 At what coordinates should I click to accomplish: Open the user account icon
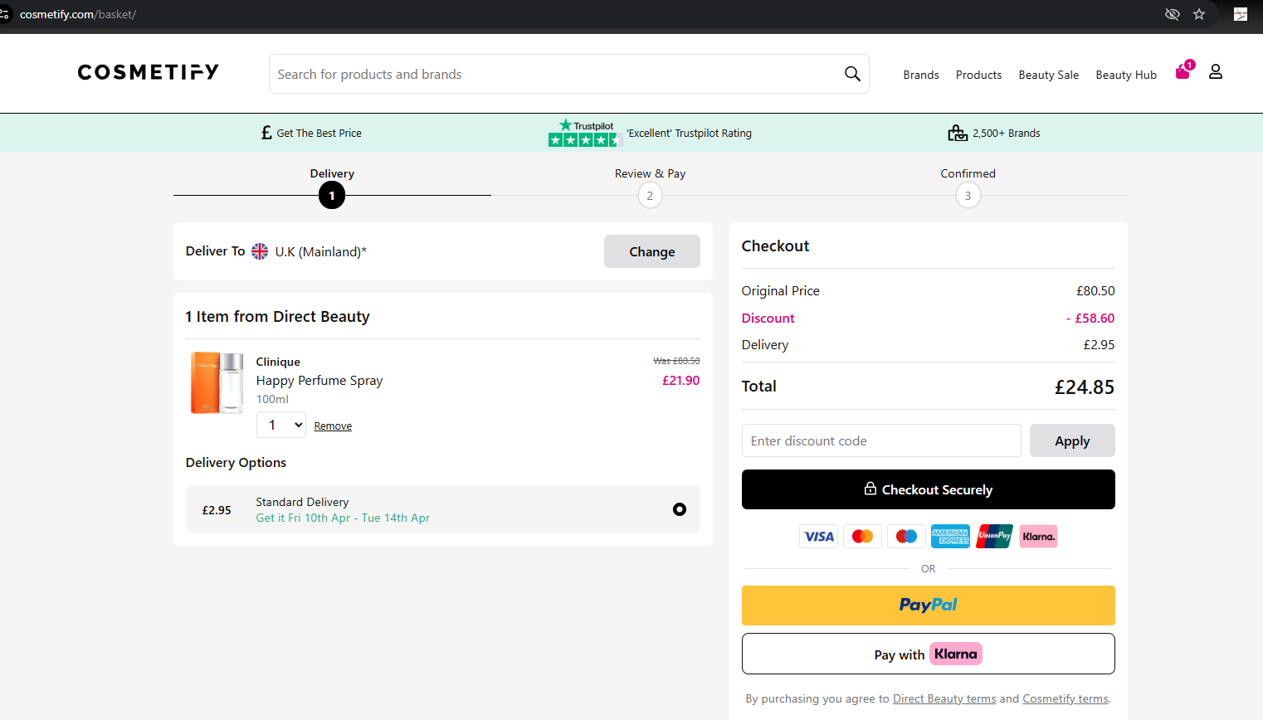pos(1216,72)
